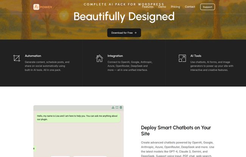246x157 pixels.
Task: Expand chatbot to fullscreen
Action: point(117,107)
